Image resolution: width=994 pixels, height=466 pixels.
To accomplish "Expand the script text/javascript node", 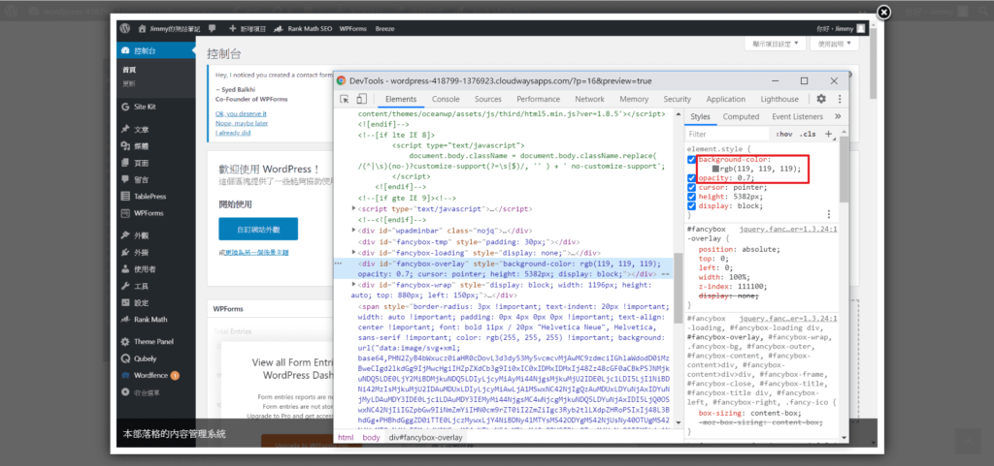I will tap(353, 208).
